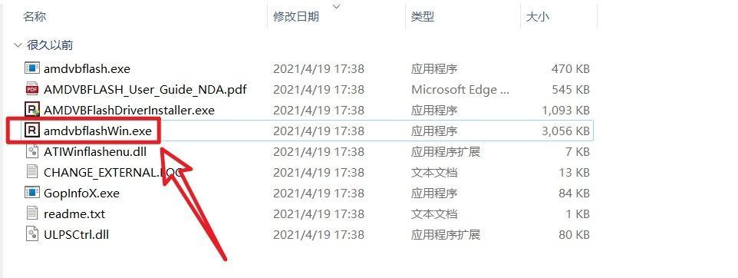Sort files by 类型 column header
The width and height of the screenshot is (738, 278).
tap(422, 17)
